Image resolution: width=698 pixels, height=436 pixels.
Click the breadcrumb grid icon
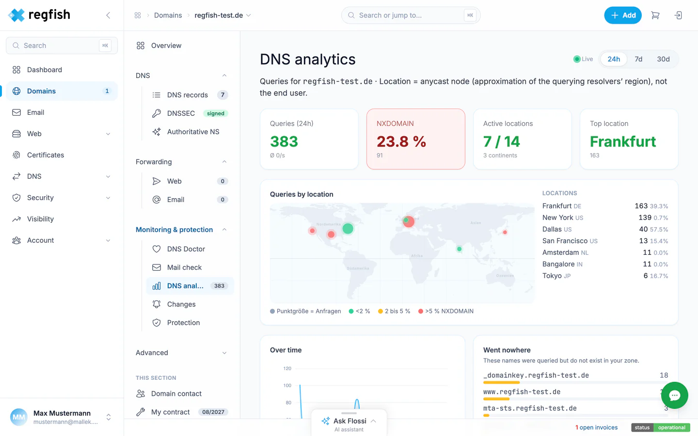138,16
